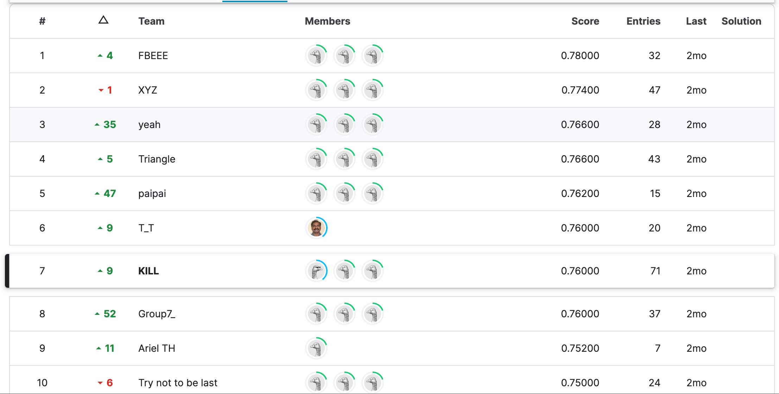779x394 pixels.
Task: Select team name T_T
Action: click(x=146, y=228)
